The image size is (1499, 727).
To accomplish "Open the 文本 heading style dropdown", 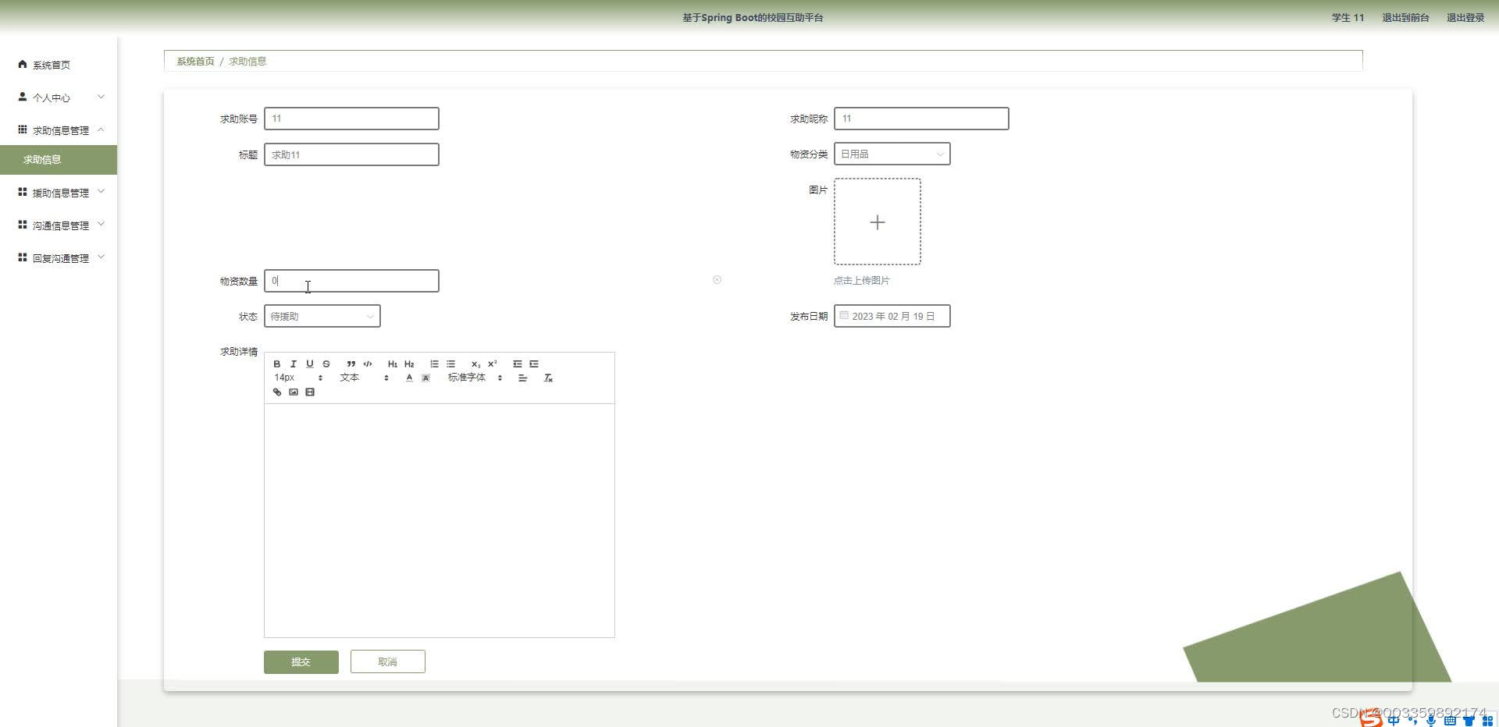I will [364, 378].
